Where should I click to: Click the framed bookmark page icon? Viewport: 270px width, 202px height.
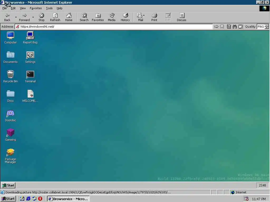[229, 27]
